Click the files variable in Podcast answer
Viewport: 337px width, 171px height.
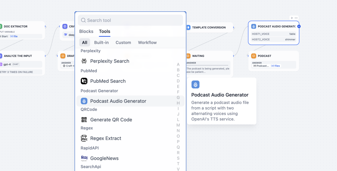click(x=276, y=66)
